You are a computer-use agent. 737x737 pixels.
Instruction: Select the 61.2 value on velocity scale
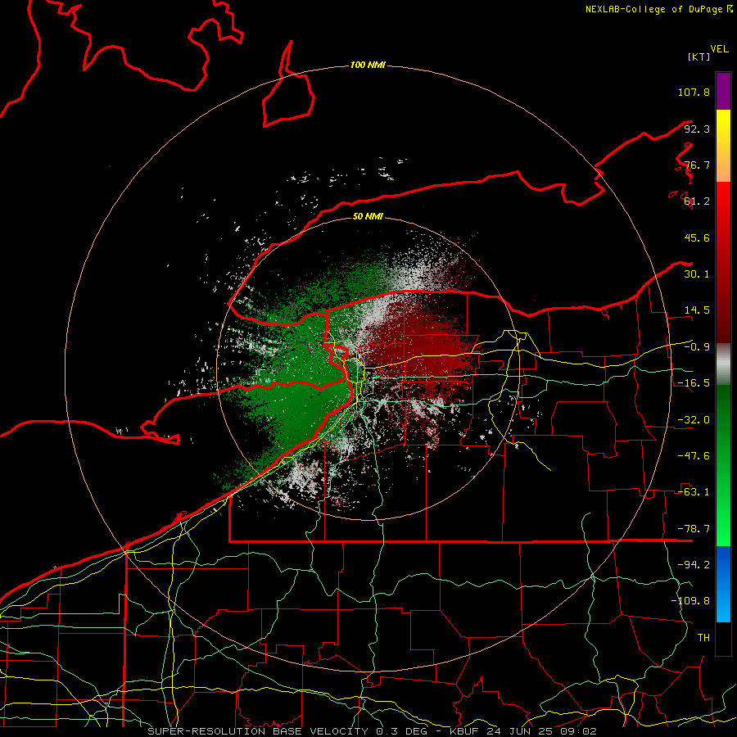coord(697,201)
